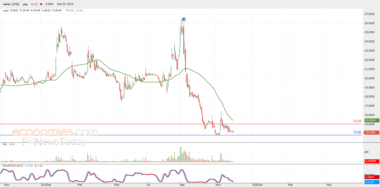
Task: Click the red 7.4834 stochastic D value tag
Action: [x=372, y=177]
